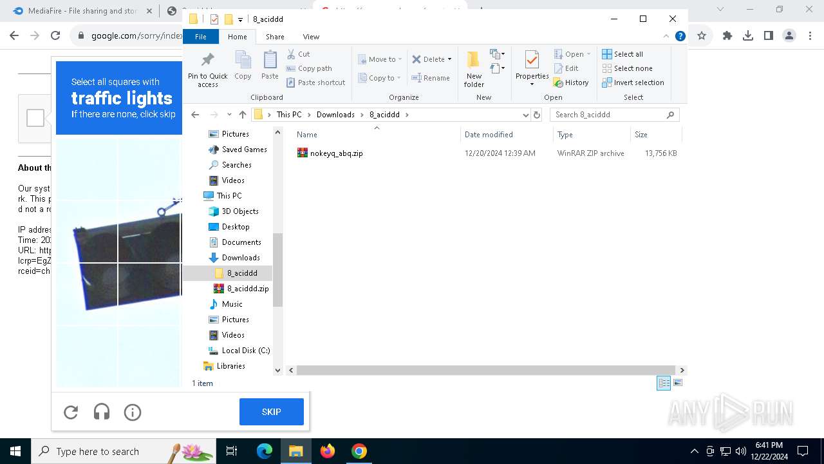This screenshot has width=824, height=464.
Task: Collapse the ribbon chevron
Action: (666, 37)
